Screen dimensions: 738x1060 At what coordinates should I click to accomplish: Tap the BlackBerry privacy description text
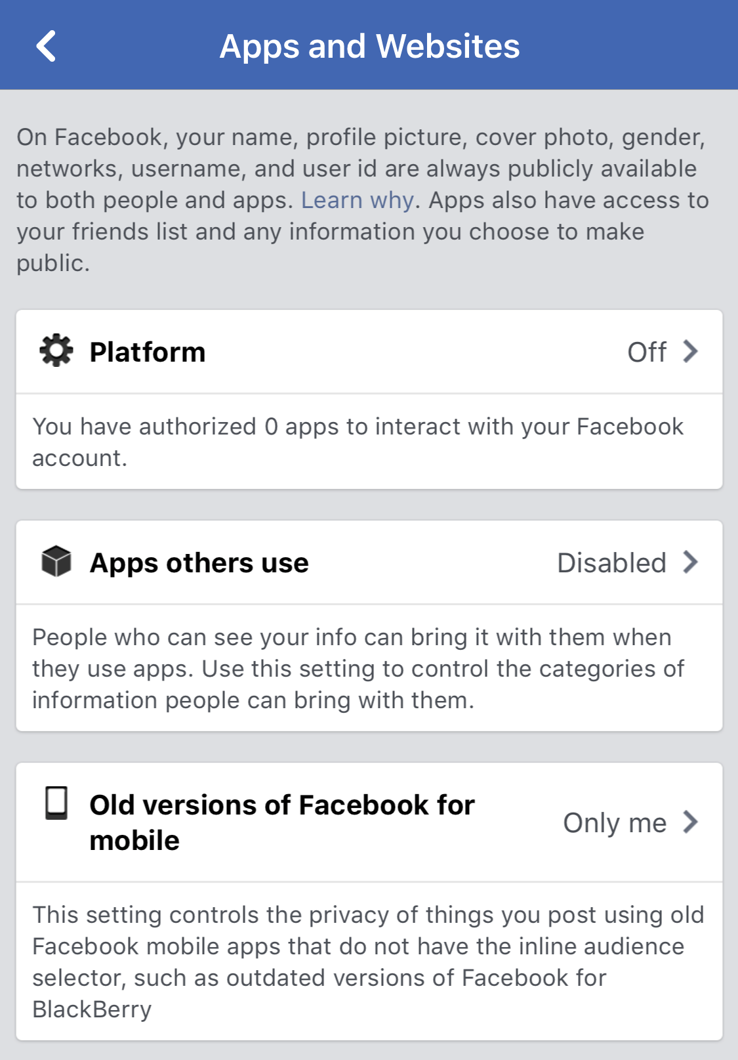point(368,962)
